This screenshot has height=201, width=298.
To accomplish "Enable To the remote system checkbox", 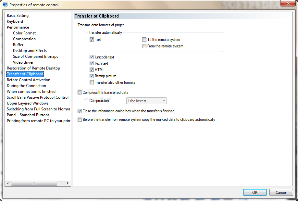I will click(x=144, y=40).
